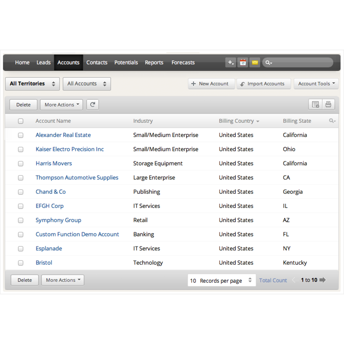This screenshot has width=344, height=344.
Task: Expand the Account Tools dropdown
Action: [316, 84]
